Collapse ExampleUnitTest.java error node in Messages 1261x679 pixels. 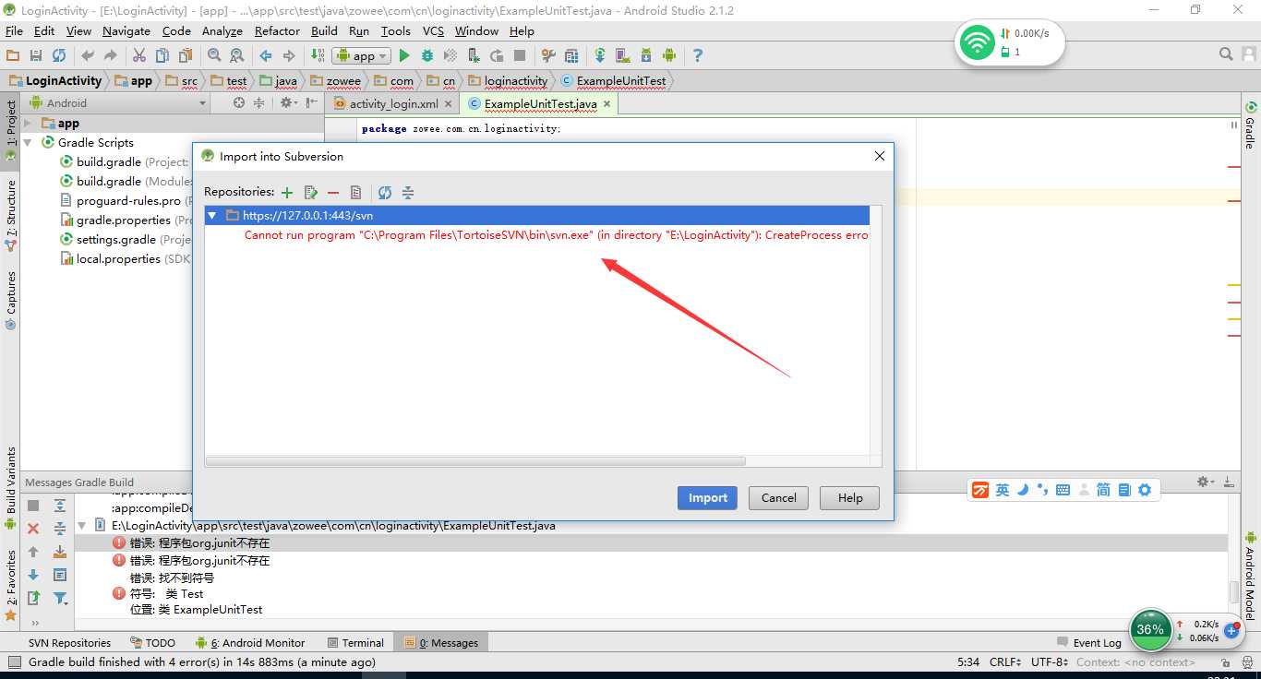click(82, 526)
